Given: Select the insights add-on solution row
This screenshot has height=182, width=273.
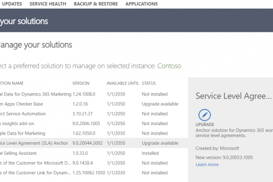Looking at the screenshot, I should coord(94,123).
